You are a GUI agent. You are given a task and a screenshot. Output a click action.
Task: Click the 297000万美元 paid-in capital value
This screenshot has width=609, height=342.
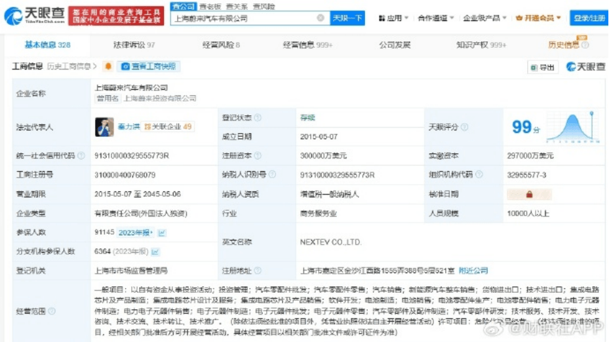coord(530,156)
